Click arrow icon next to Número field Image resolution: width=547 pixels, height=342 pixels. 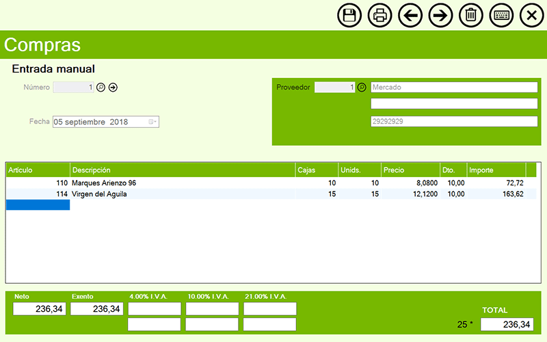(x=114, y=88)
